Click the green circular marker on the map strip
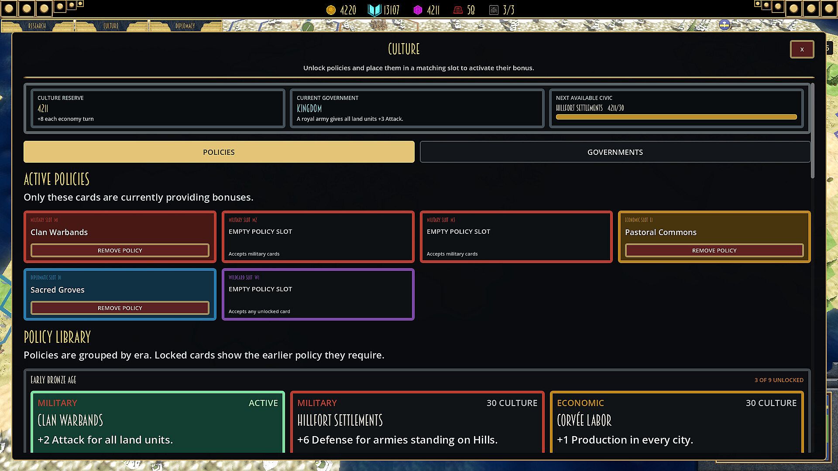 pyautogui.click(x=308, y=27)
